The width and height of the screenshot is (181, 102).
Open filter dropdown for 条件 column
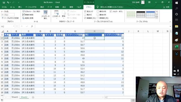pos(35,35)
